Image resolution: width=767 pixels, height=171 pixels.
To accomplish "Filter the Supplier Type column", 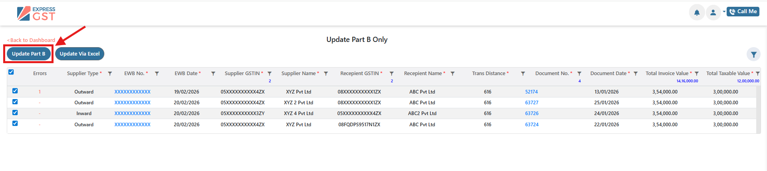I will click(110, 74).
